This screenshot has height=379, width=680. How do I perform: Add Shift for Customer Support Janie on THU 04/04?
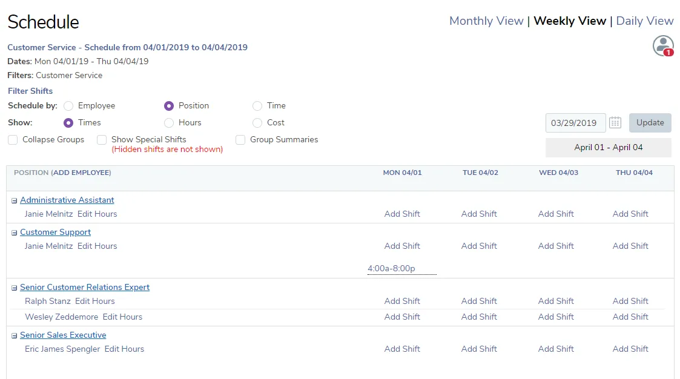630,246
